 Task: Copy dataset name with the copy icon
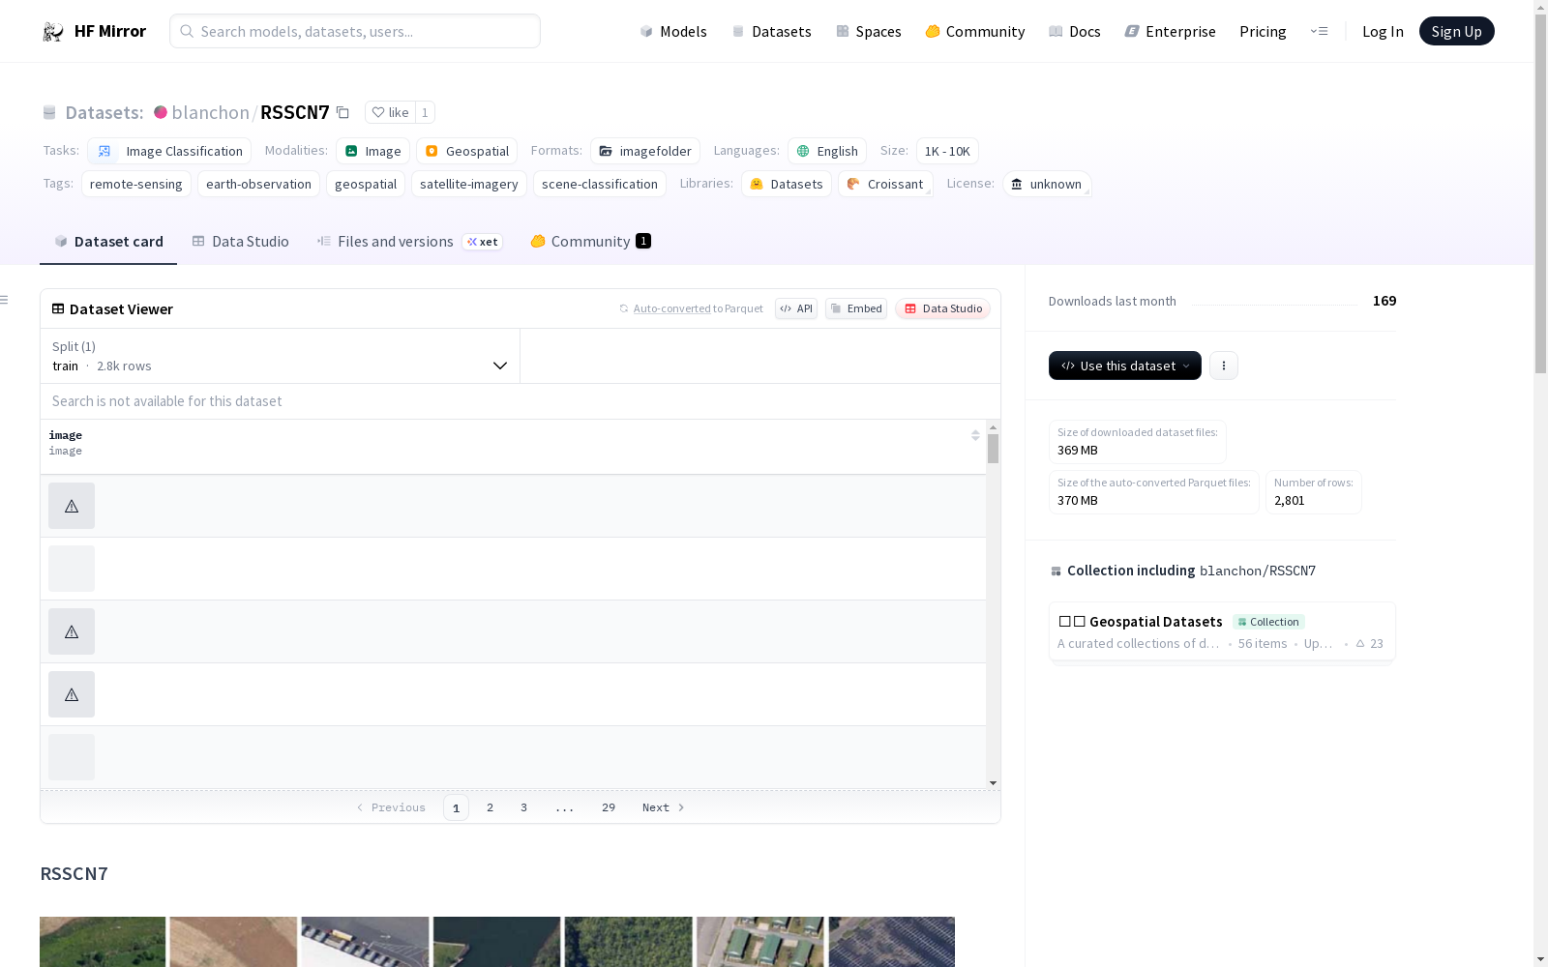pyautogui.click(x=342, y=112)
